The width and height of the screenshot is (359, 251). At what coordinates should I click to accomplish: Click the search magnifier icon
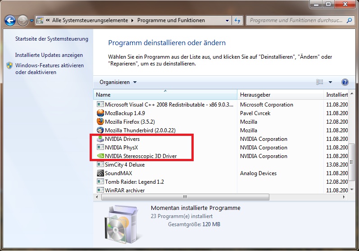coord(349,20)
